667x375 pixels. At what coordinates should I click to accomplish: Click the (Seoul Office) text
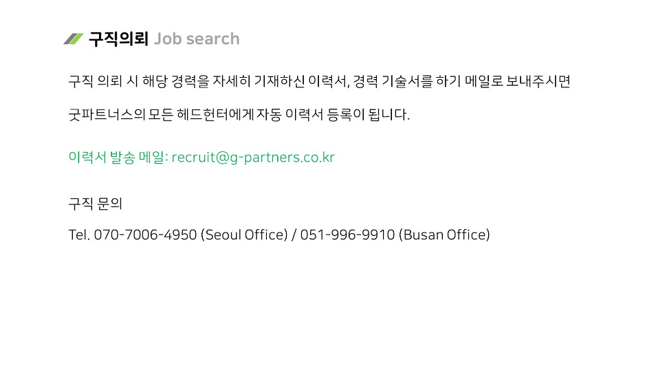pos(244,235)
